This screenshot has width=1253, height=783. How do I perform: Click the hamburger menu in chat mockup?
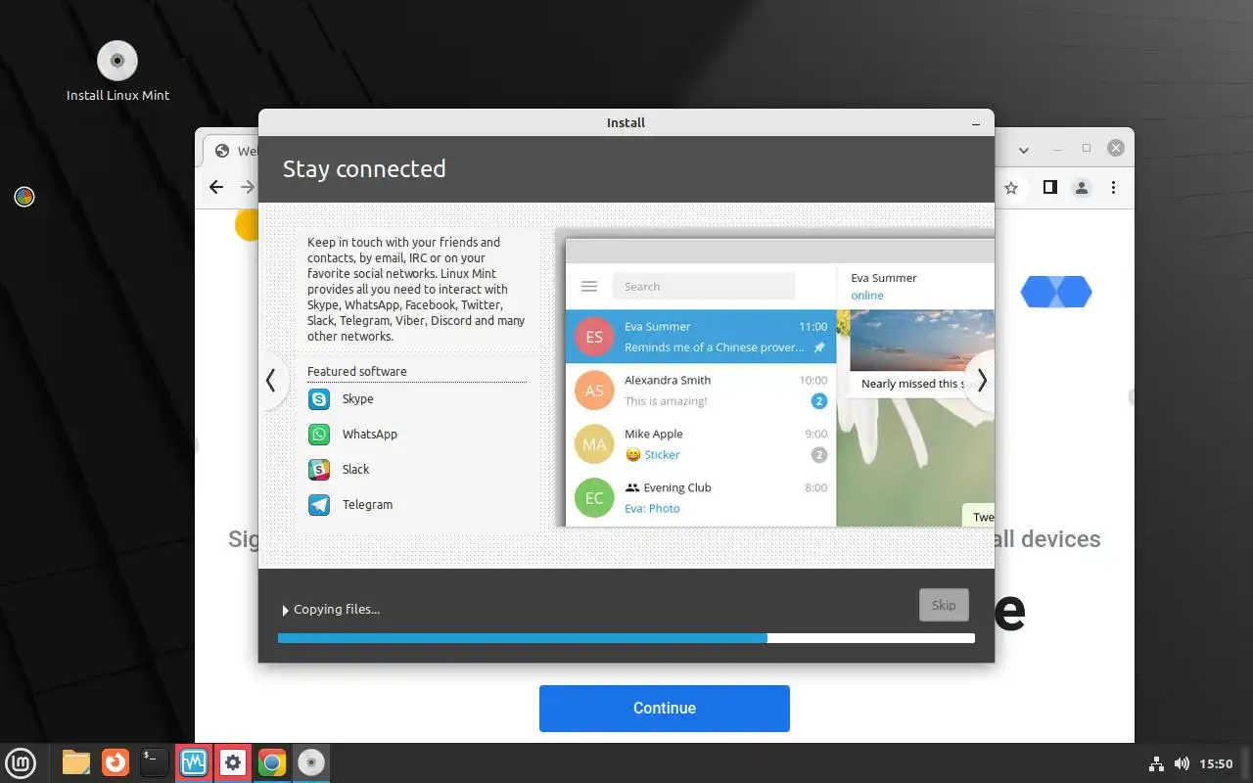(x=589, y=287)
